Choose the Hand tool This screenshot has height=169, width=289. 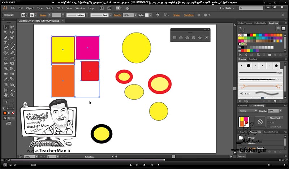point(5,95)
